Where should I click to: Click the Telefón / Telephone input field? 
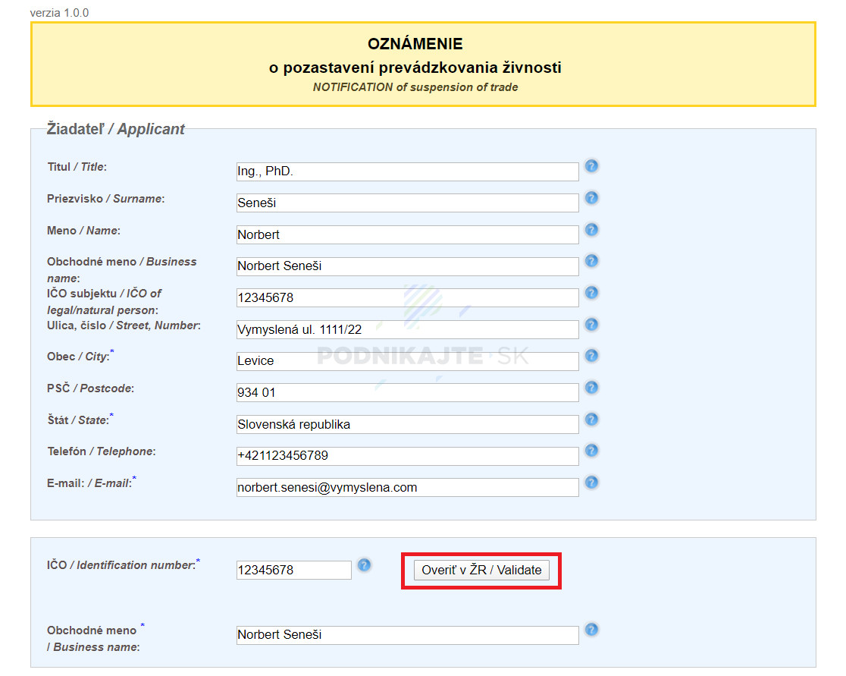click(x=407, y=456)
